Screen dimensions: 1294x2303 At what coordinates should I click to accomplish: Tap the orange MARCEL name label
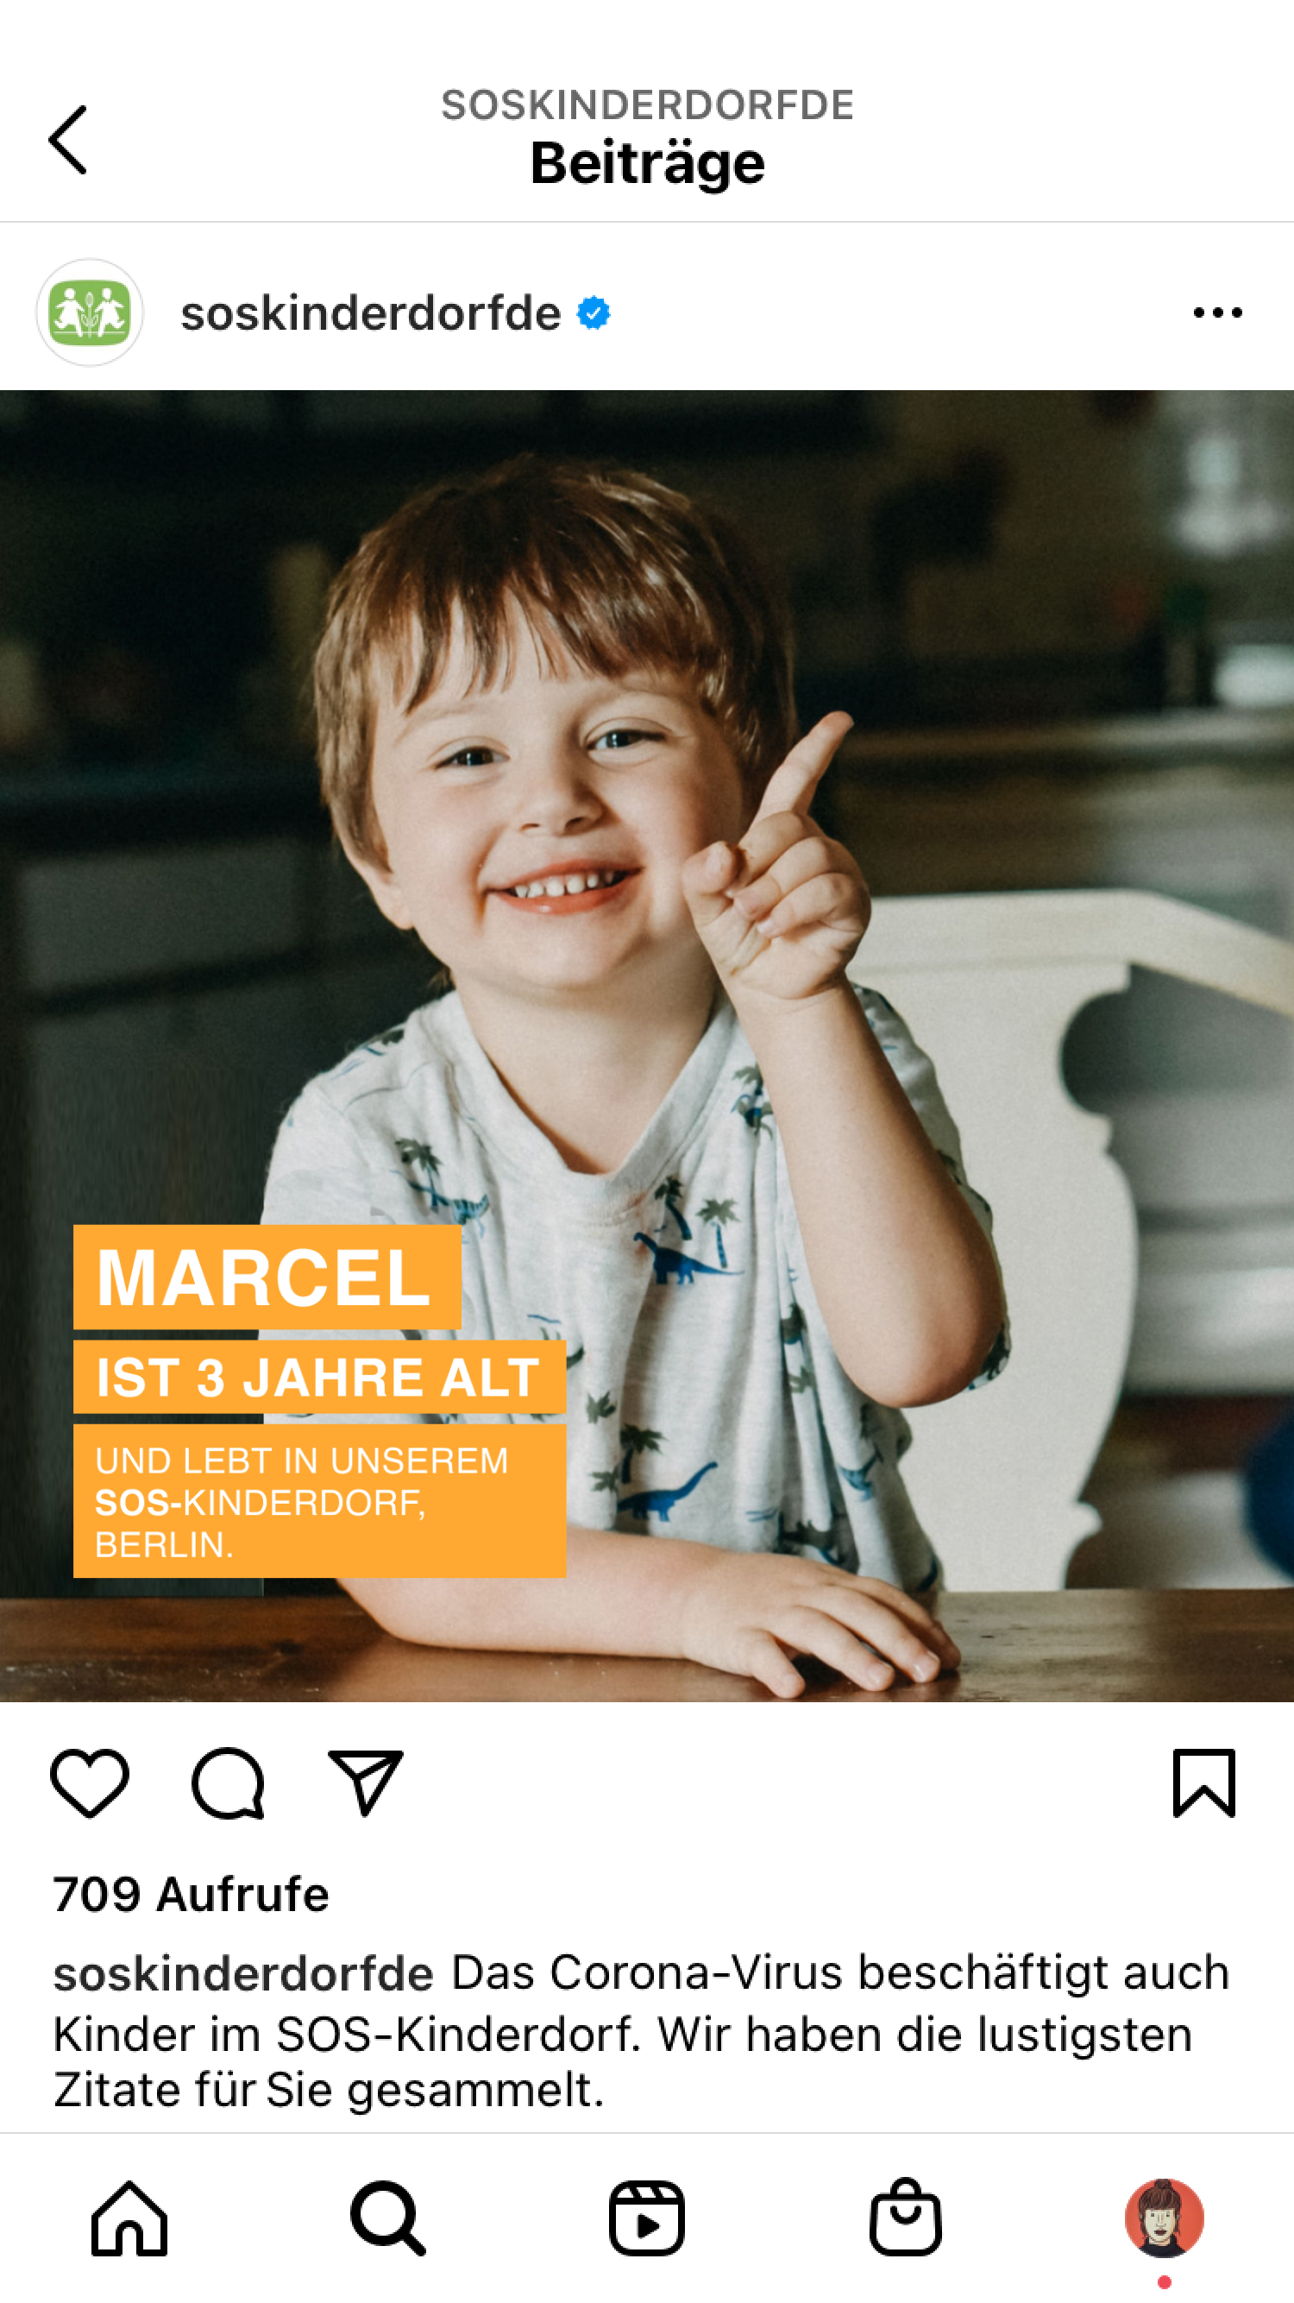pyautogui.click(x=267, y=1277)
